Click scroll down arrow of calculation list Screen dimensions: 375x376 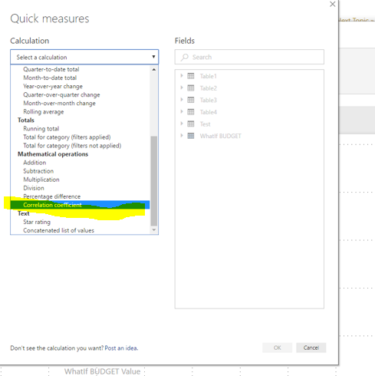(x=154, y=230)
